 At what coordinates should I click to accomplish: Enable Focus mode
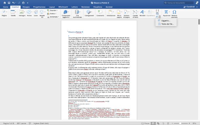click(x=145, y=123)
